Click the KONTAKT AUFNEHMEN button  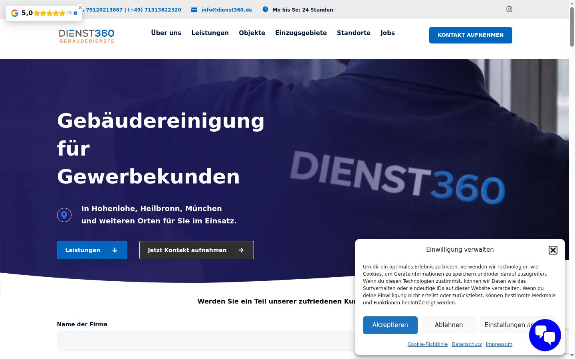[471, 35]
